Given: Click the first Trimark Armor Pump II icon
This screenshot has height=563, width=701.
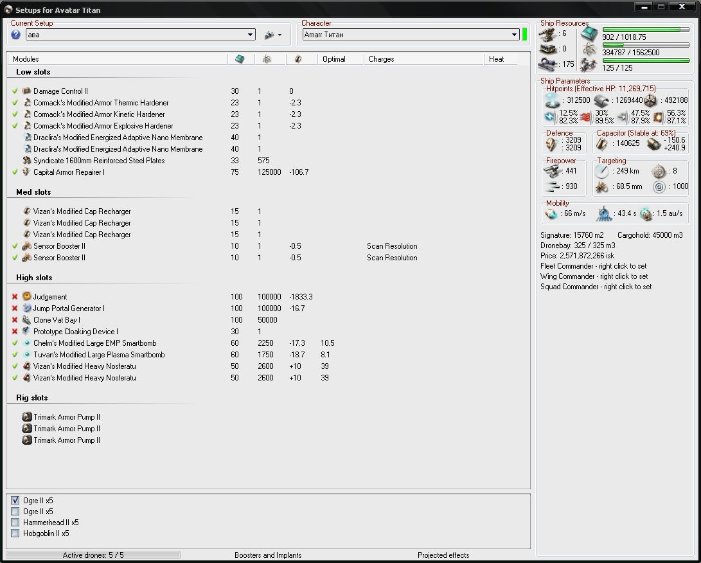Looking at the screenshot, I should coord(27,416).
